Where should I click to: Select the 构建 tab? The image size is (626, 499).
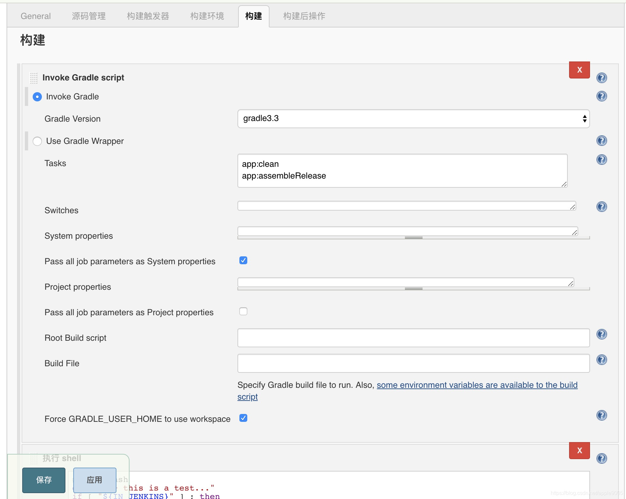click(x=254, y=16)
